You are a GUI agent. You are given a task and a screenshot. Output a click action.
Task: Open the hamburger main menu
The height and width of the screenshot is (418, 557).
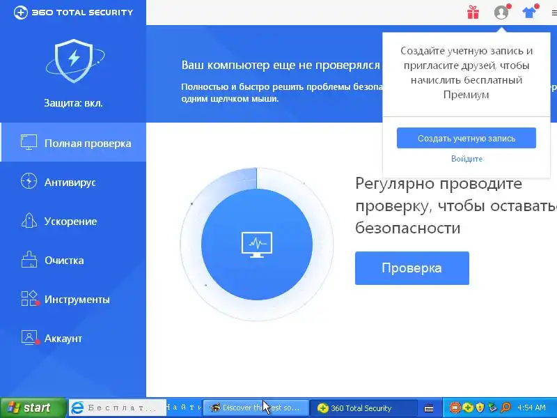tap(554, 13)
